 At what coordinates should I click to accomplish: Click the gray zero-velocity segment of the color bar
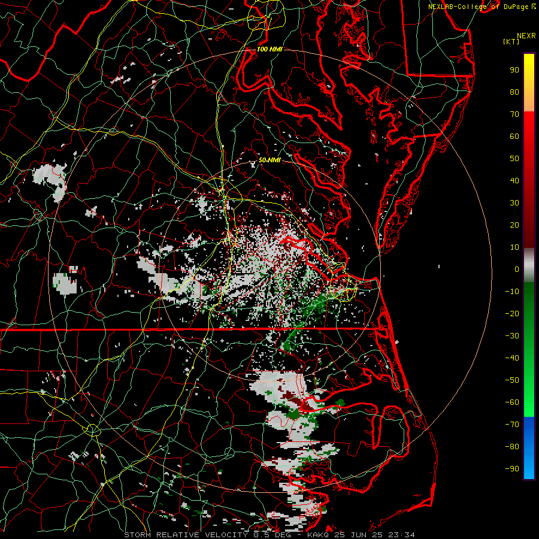pyautogui.click(x=529, y=265)
